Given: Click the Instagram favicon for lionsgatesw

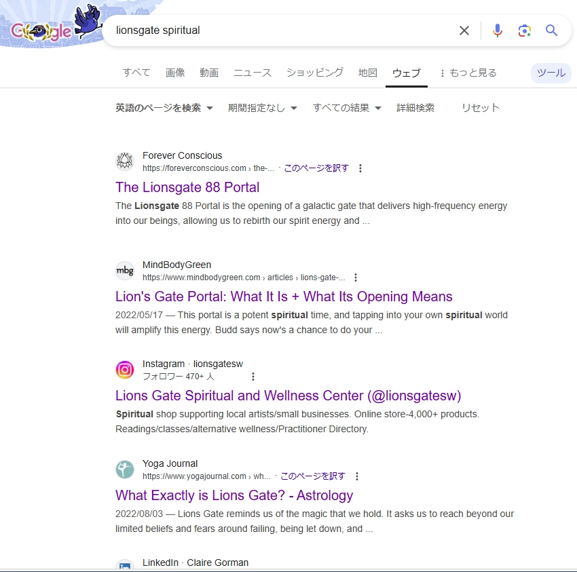Looking at the screenshot, I should pyautogui.click(x=125, y=369).
